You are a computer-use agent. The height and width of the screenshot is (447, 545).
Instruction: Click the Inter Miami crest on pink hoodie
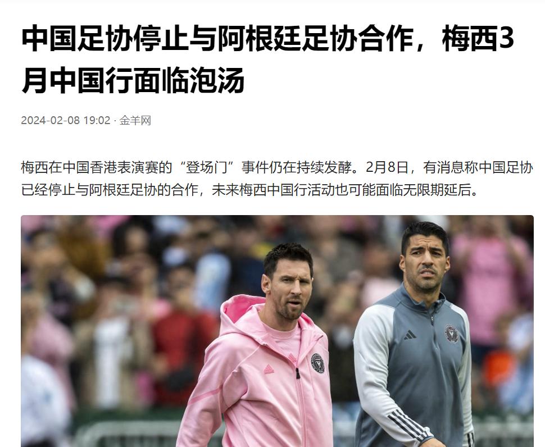point(317,363)
